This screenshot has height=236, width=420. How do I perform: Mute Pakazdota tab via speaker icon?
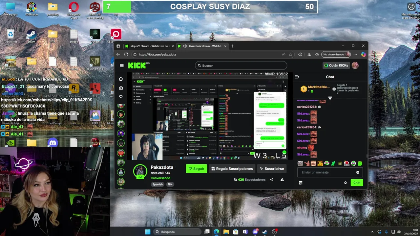[185, 46]
